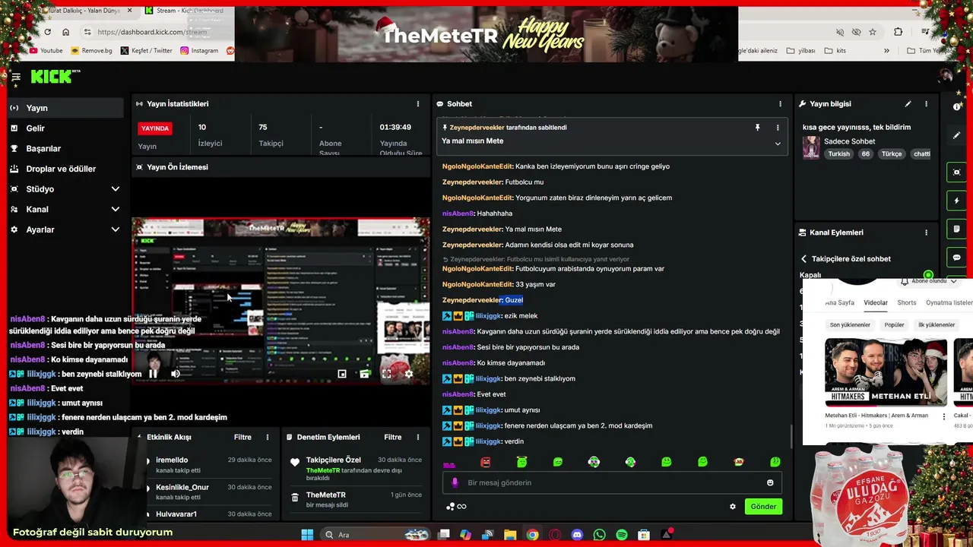Open Abone olundu dropdown in YouTube overlay
This screenshot has height=547, width=973.
pyautogui.click(x=929, y=281)
